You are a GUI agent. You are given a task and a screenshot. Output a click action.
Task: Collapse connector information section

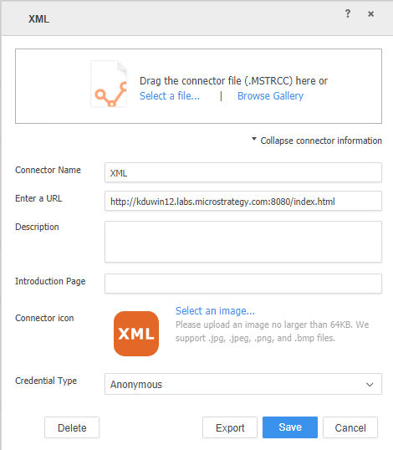[x=321, y=141]
